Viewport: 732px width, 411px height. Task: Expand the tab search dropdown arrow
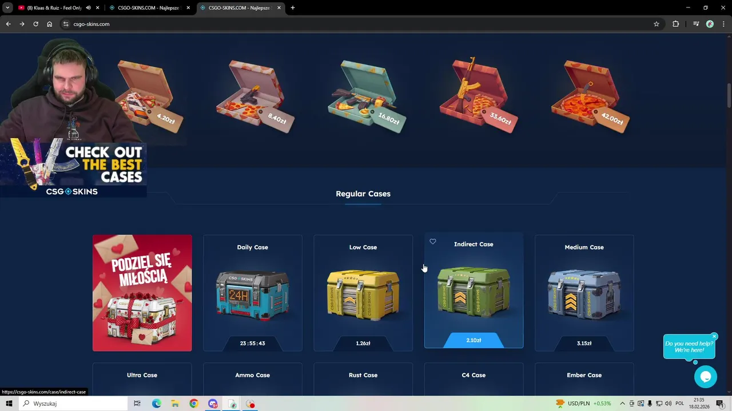click(x=7, y=8)
